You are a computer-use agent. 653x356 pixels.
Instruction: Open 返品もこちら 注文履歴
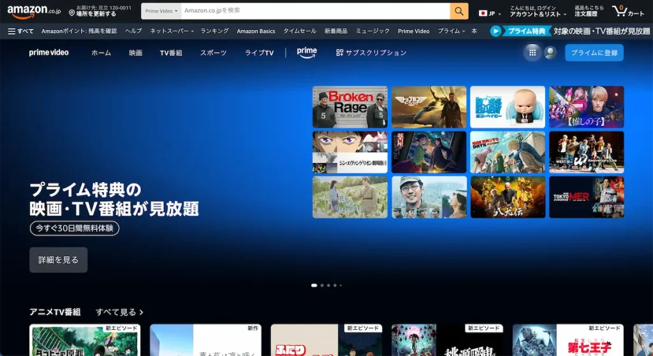(589, 11)
